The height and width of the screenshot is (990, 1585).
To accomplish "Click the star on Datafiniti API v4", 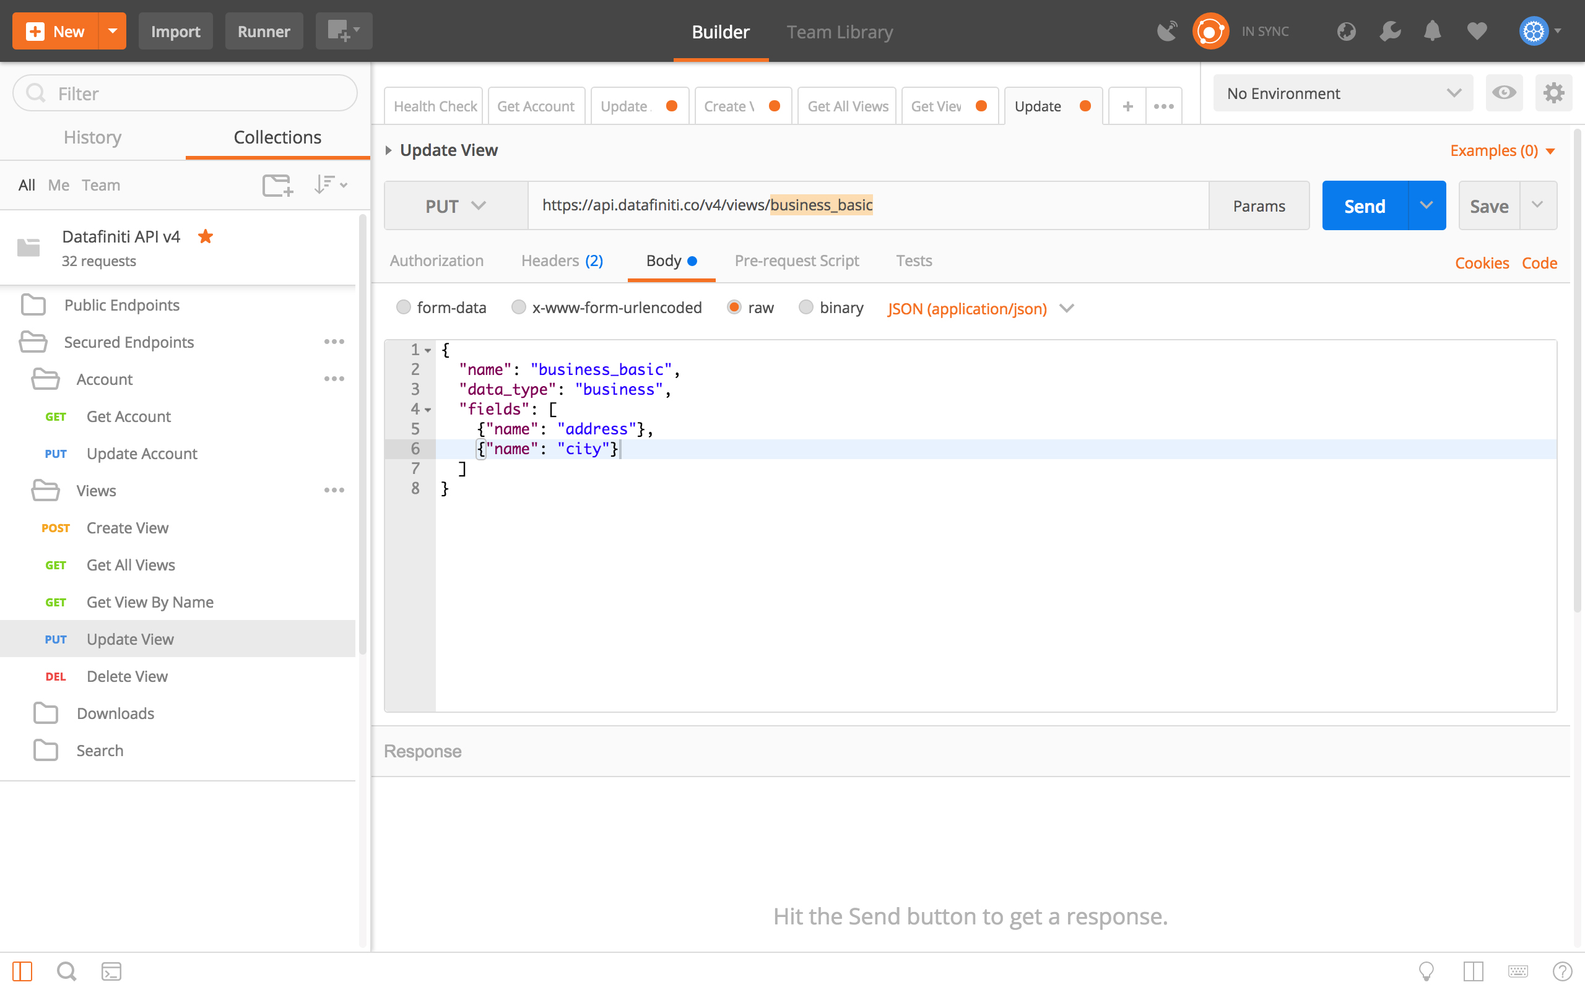I will point(206,236).
